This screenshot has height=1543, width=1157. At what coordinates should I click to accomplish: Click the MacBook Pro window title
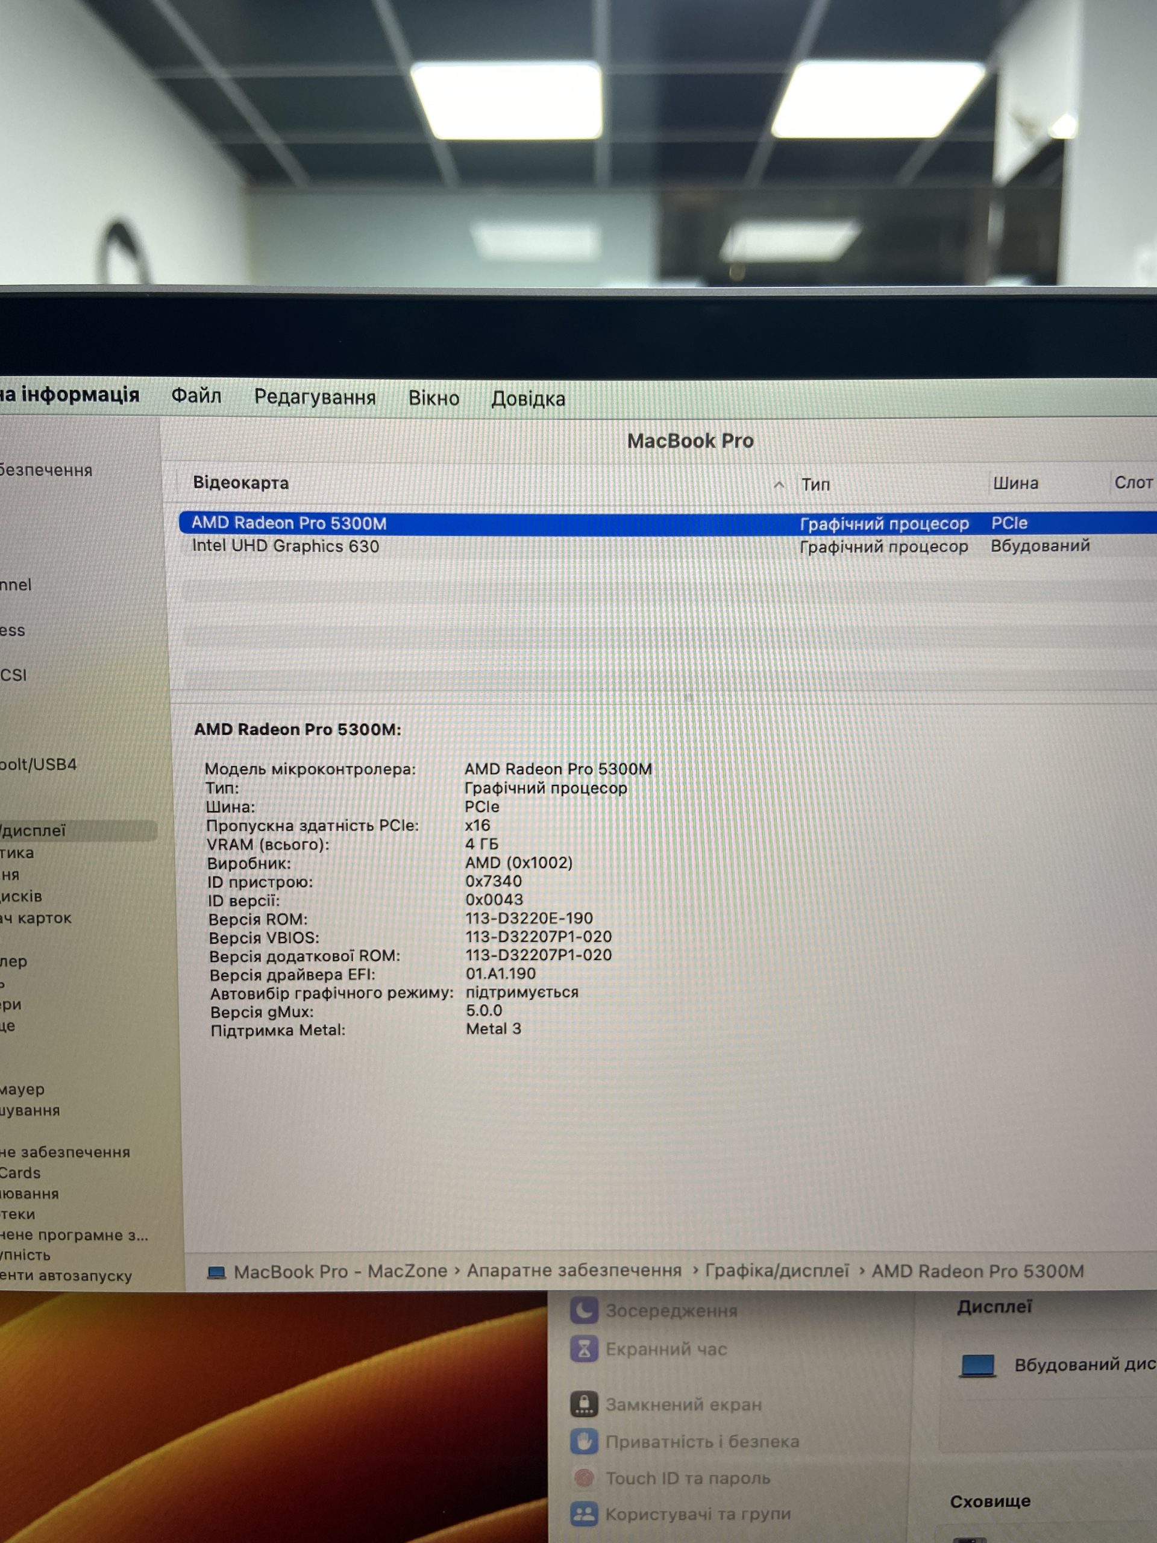coord(691,441)
